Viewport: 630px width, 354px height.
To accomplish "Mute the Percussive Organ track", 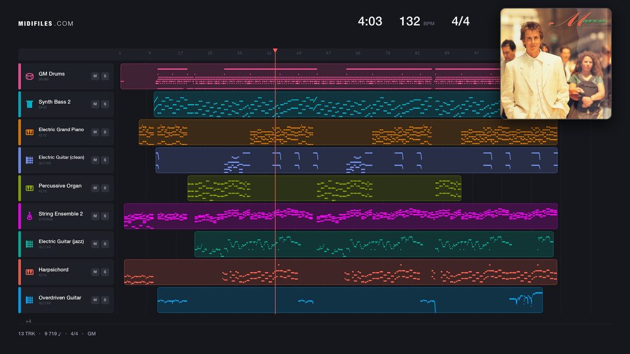I will tap(95, 188).
